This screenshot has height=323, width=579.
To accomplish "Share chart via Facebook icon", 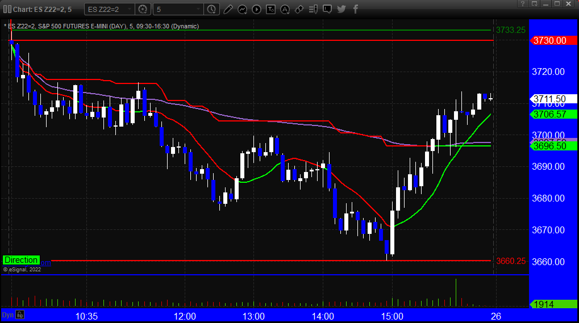I will coord(356,9).
